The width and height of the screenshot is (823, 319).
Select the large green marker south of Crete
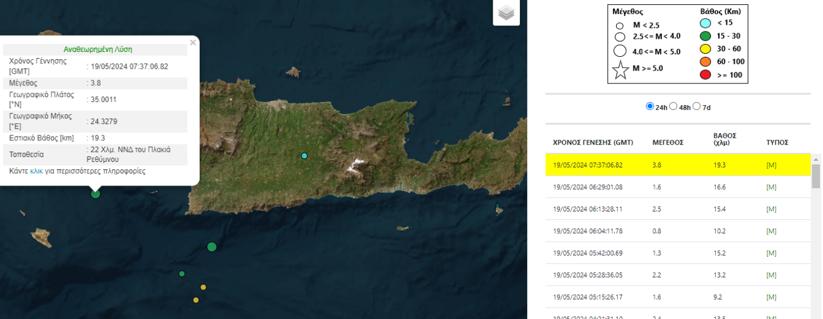click(x=212, y=246)
